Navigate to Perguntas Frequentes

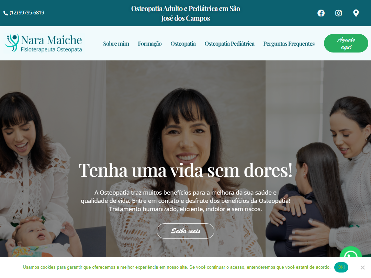(x=289, y=44)
